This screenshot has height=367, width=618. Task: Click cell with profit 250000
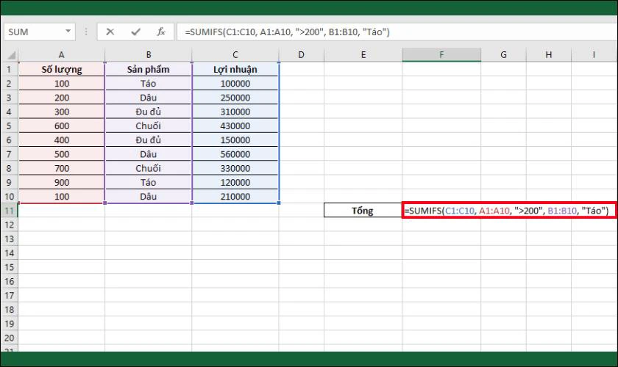235,98
